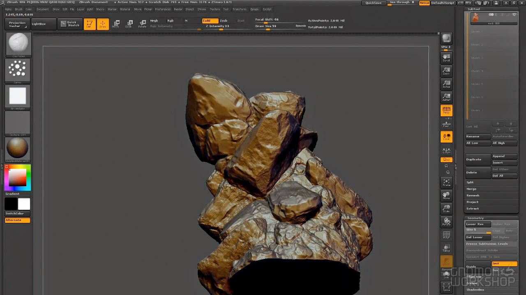Expand the Split subpalette
The image size is (526, 295).
click(x=470, y=182)
